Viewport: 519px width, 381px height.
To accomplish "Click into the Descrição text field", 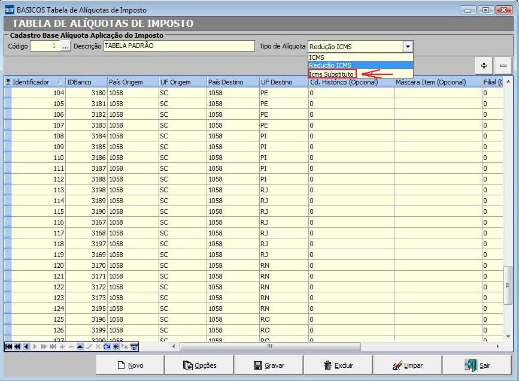I will (x=178, y=46).
